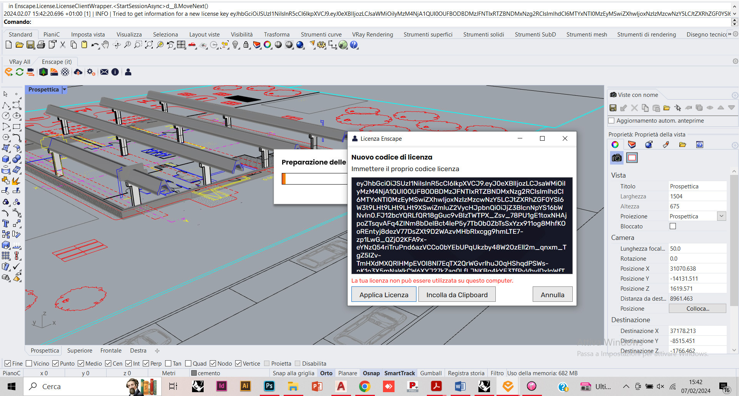Click the Colloca... button
Screen dimensions: 739x396
(x=697, y=308)
